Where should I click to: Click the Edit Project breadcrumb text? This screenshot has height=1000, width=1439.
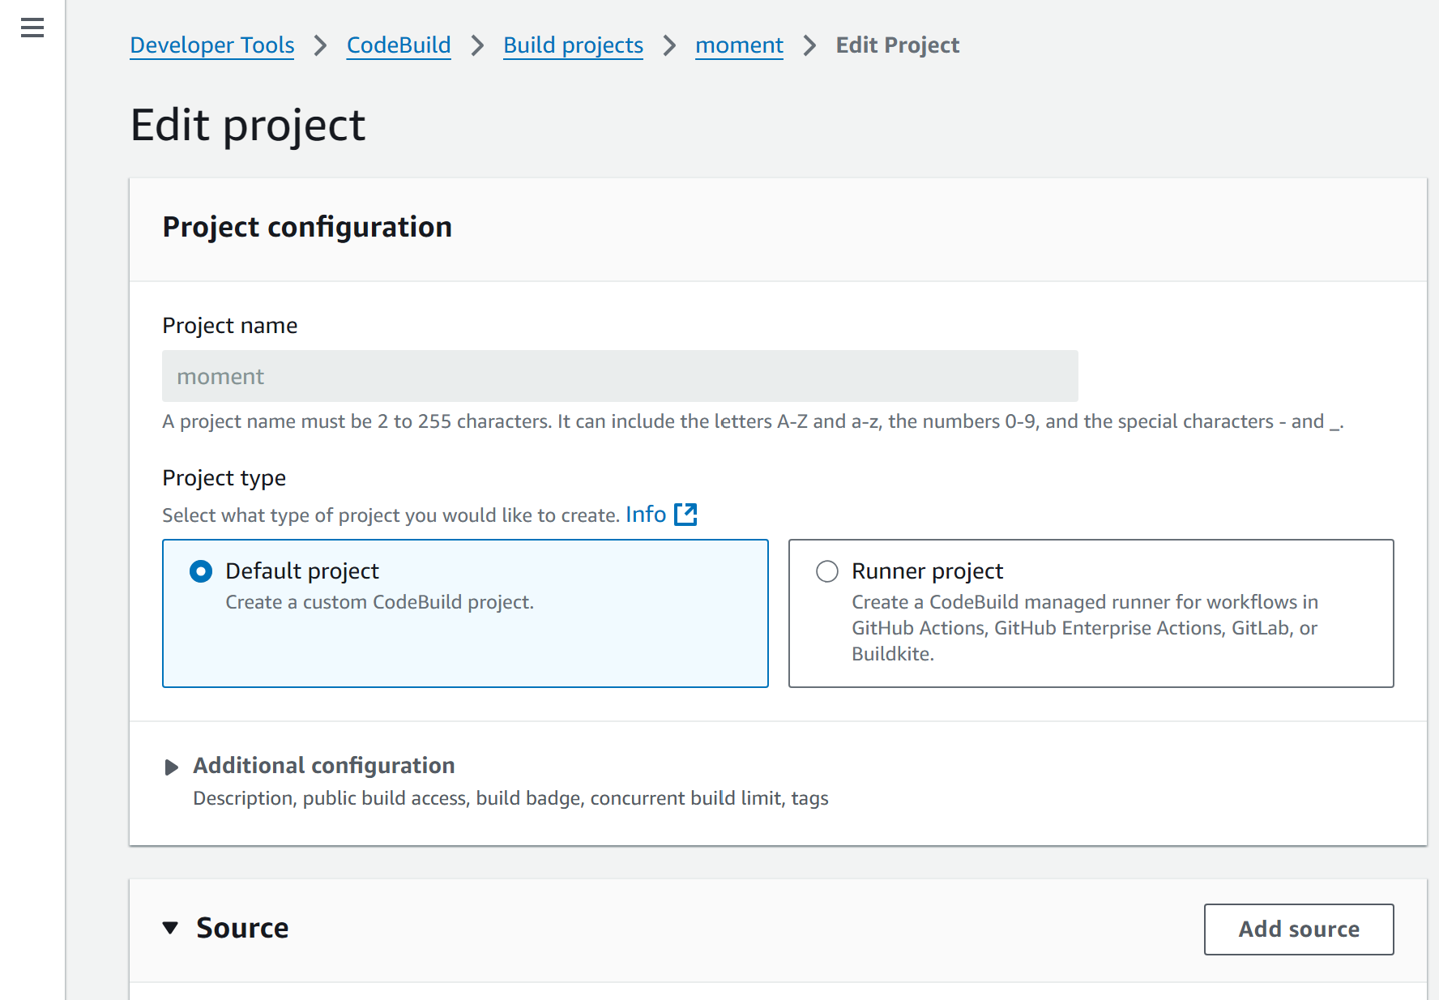coord(898,45)
